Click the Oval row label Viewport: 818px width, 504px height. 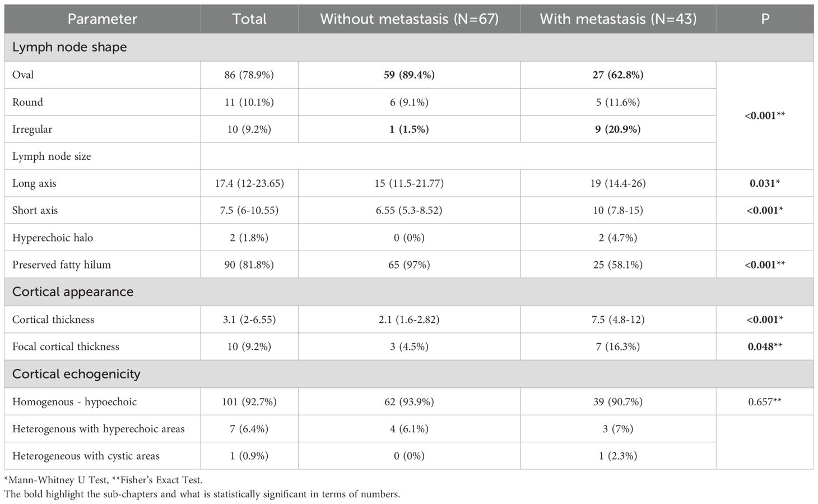pyautogui.click(x=23, y=75)
